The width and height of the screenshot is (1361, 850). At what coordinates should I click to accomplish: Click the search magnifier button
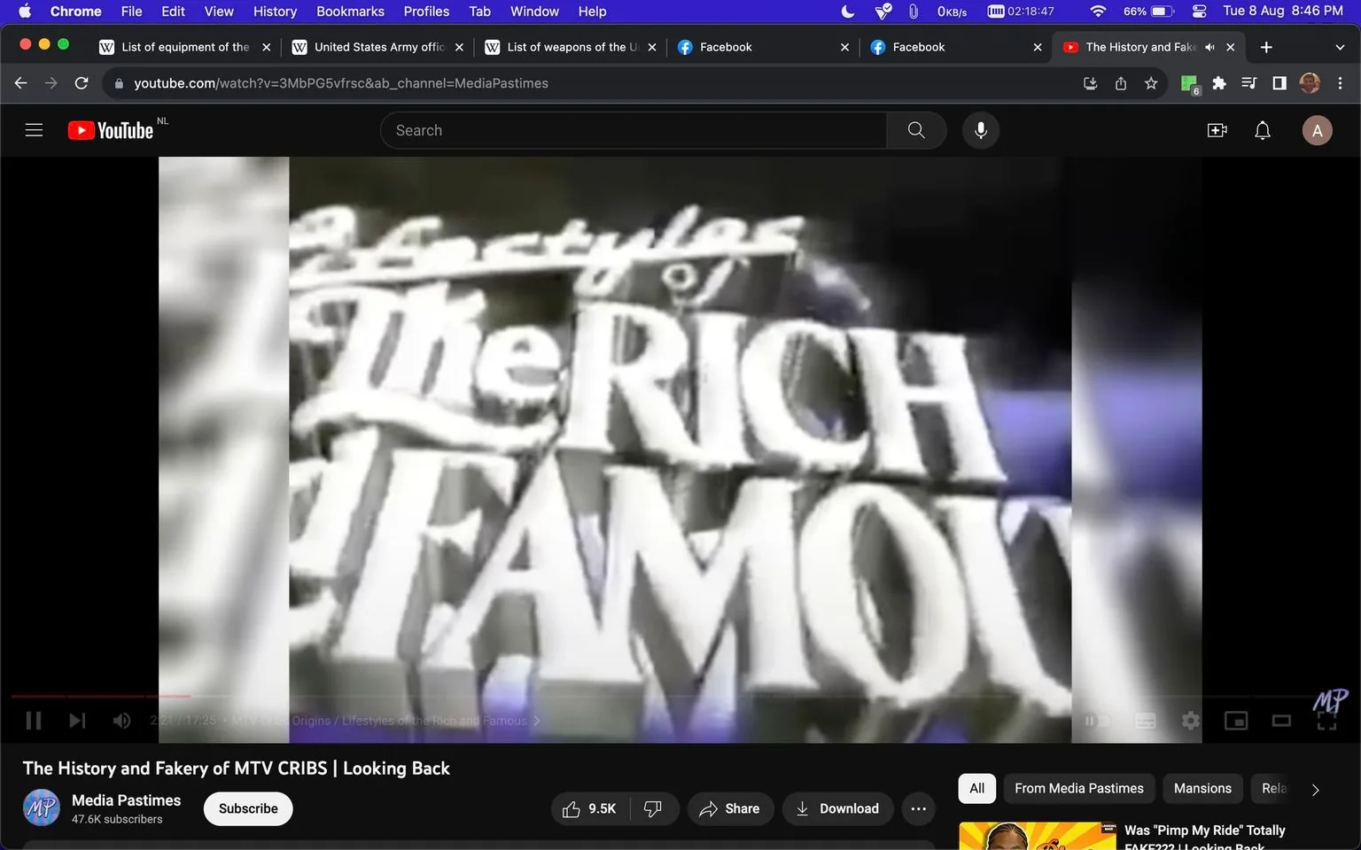916,130
